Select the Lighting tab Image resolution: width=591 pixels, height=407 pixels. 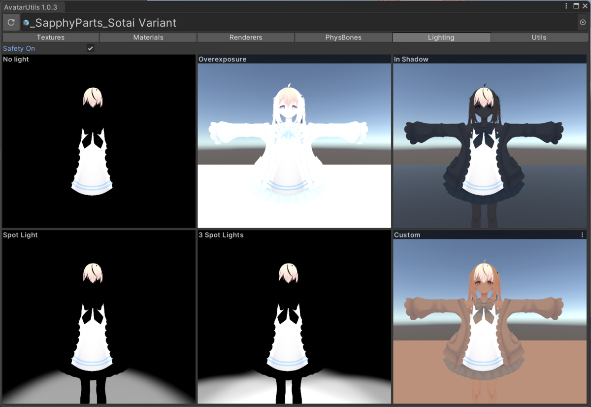[441, 37]
